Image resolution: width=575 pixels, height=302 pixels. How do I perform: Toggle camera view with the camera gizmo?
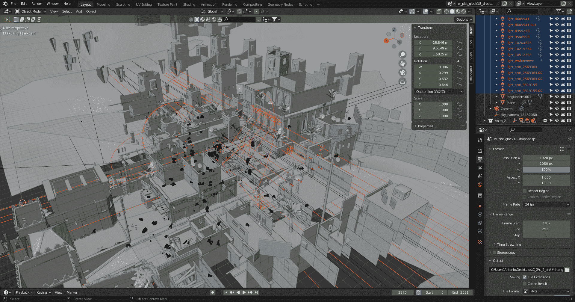pyautogui.click(x=402, y=73)
